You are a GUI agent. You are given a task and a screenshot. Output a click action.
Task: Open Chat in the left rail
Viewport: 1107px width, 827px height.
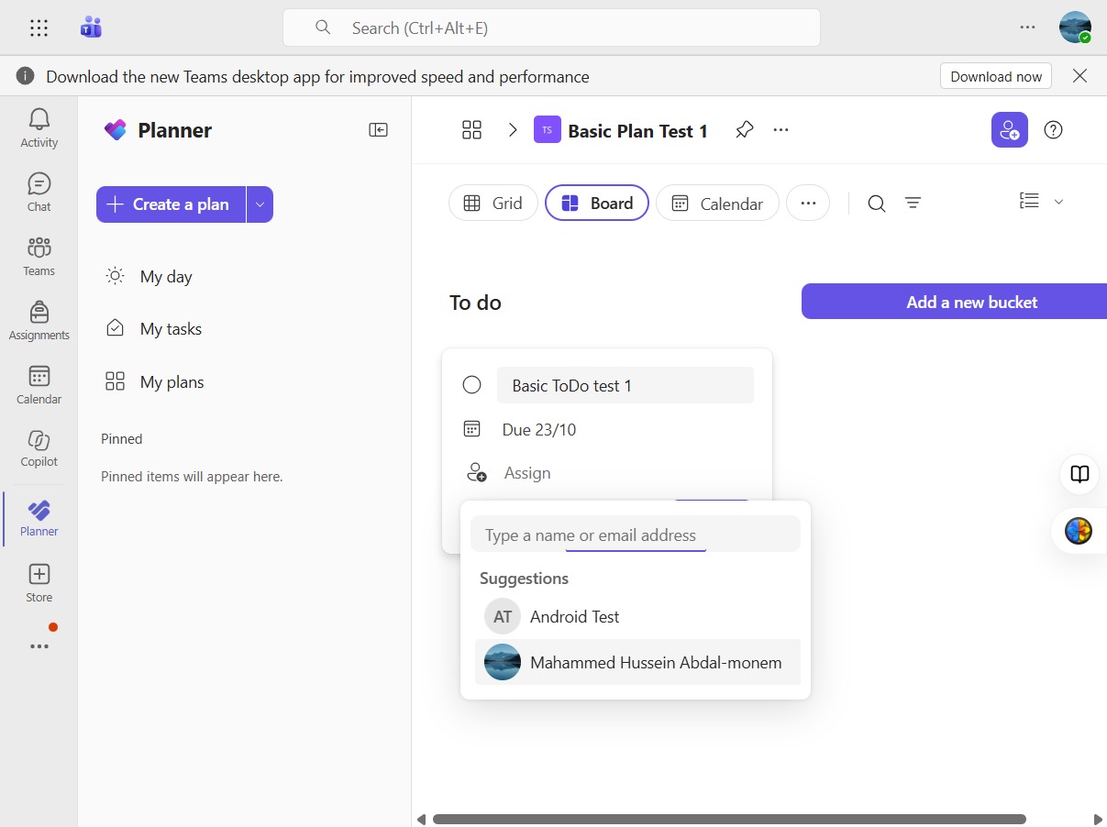tap(39, 192)
